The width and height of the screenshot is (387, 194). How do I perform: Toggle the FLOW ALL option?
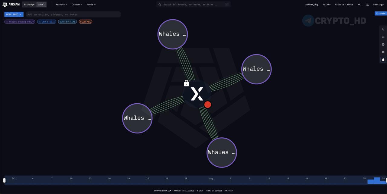(85, 22)
